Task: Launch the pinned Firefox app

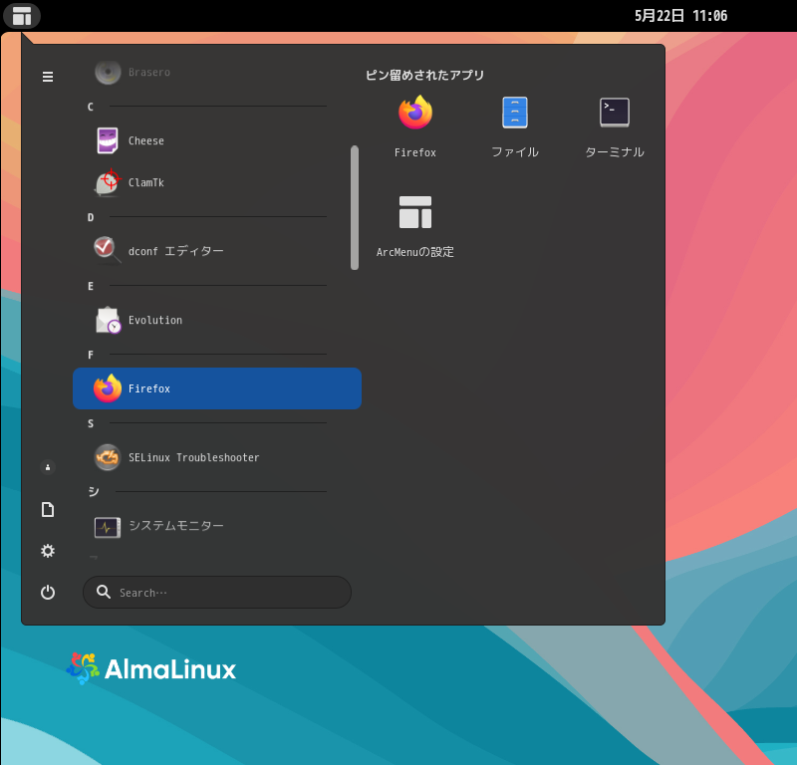Action: pyautogui.click(x=415, y=127)
